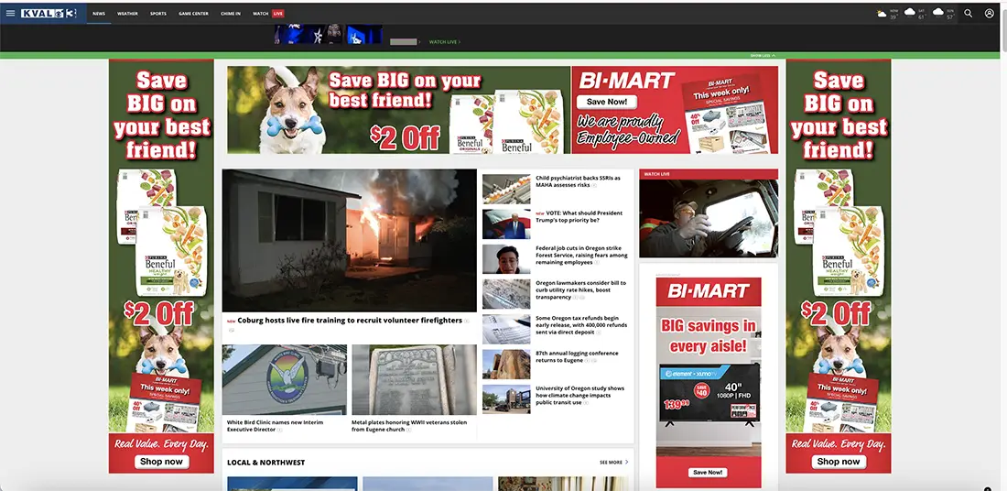Open the top Beneful $2 Off banner ad
Screen dimensions: 1007x491
[x=398, y=110]
